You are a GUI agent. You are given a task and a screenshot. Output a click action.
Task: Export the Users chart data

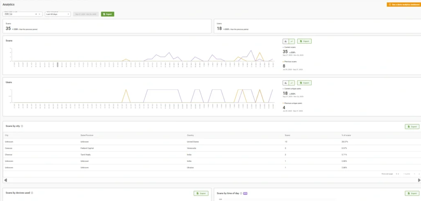click(305, 83)
